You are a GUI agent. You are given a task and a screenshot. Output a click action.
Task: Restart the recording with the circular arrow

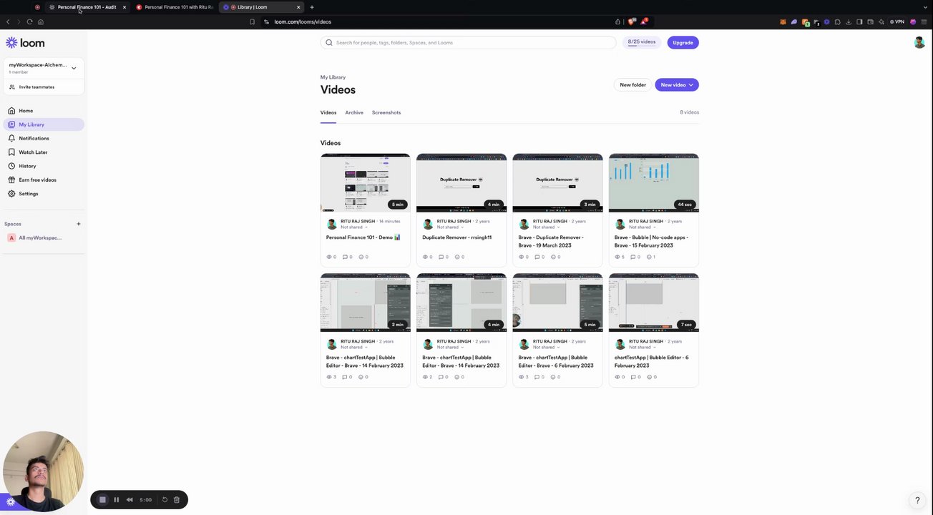point(165,500)
